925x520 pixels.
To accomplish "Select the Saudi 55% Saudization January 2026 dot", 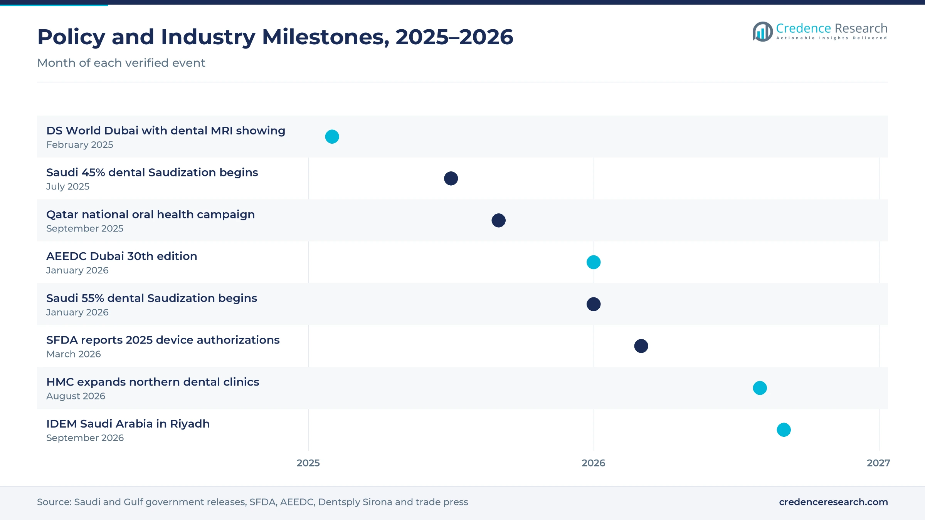I will pyautogui.click(x=594, y=304).
